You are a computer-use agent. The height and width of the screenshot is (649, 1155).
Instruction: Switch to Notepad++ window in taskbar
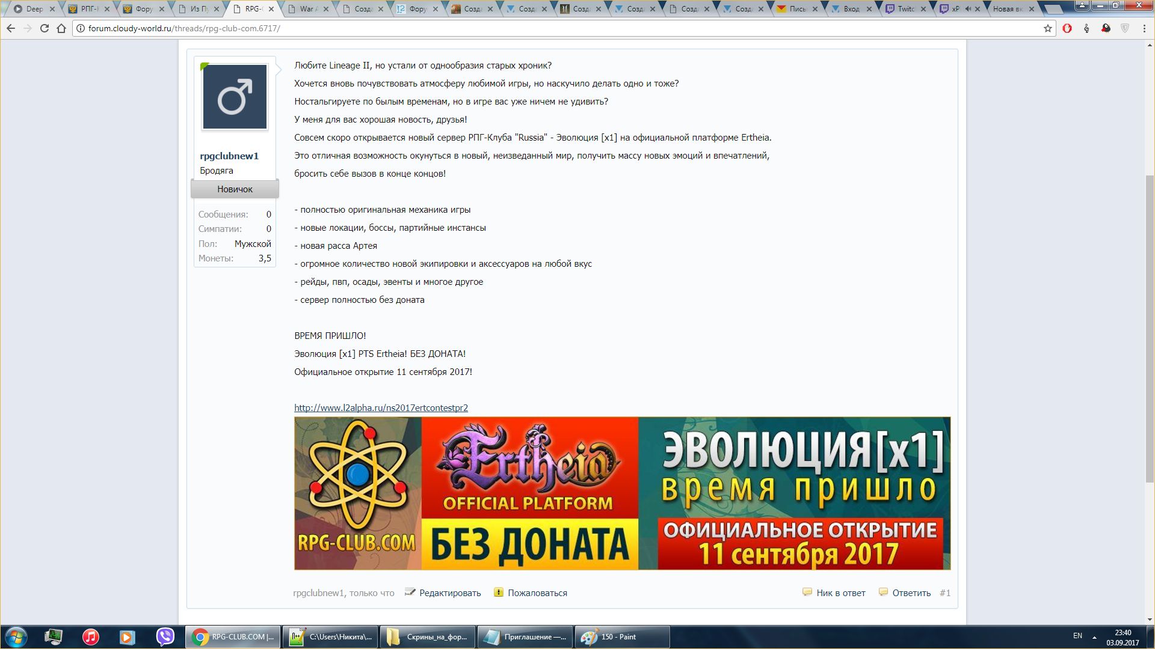coord(330,637)
